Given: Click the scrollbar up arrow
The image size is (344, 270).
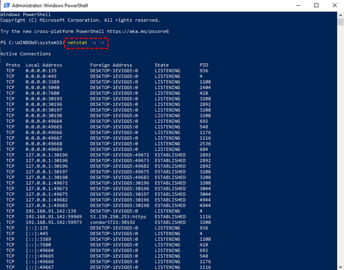Looking at the screenshot, I should [340, 15].
